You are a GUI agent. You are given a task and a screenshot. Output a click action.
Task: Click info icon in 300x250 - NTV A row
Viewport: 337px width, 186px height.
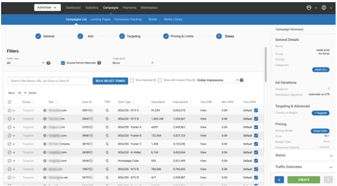[x=45, y=110]
